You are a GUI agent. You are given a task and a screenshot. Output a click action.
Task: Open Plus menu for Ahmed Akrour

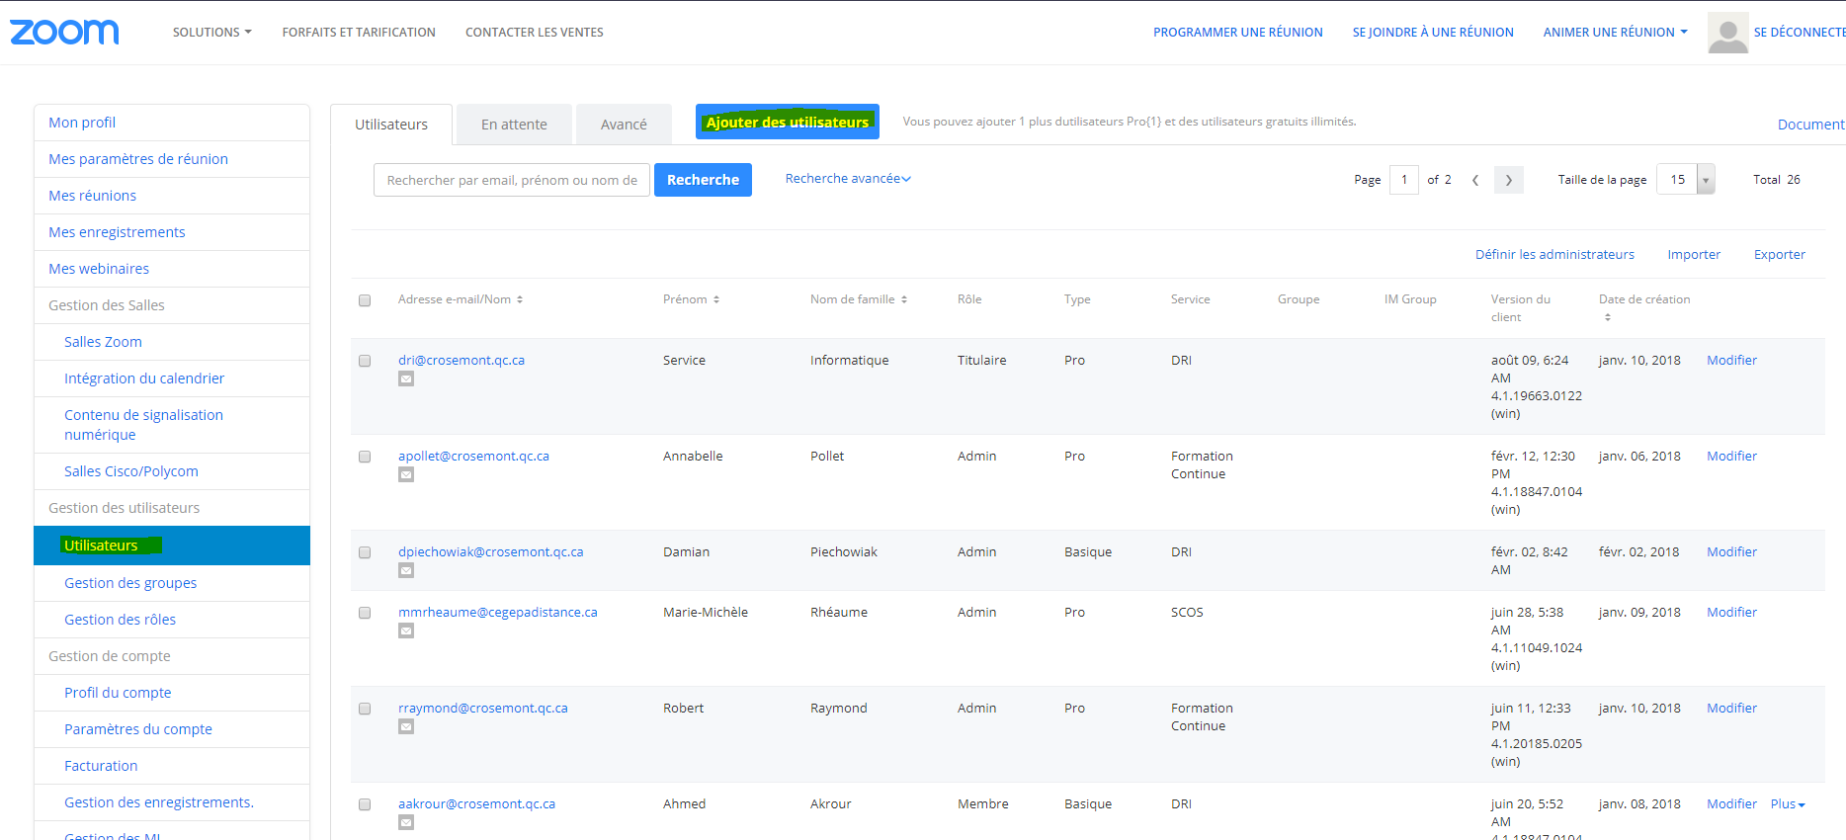[x=1787, y=804]
